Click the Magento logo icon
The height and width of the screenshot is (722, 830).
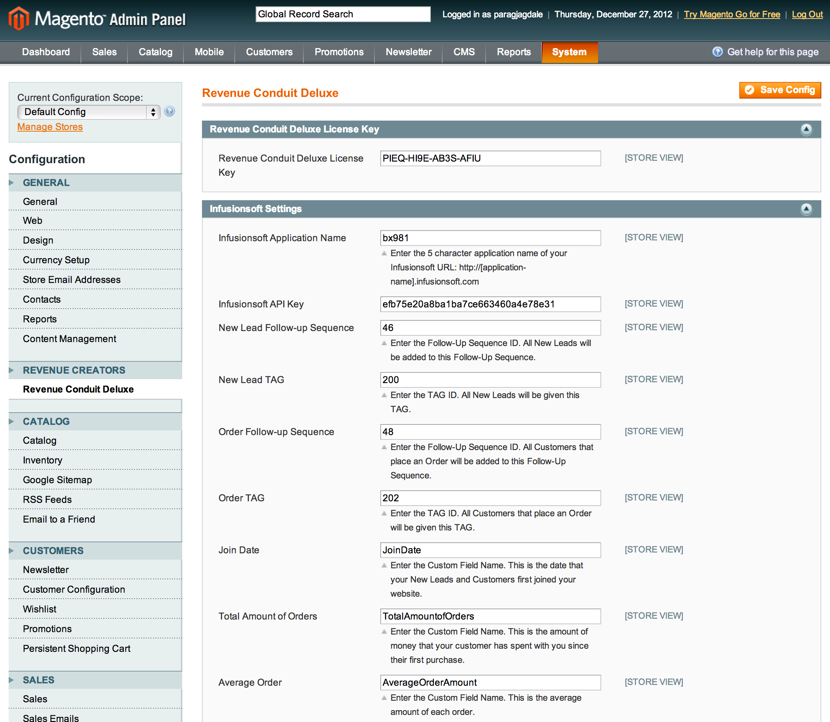(x=18, y=18)
